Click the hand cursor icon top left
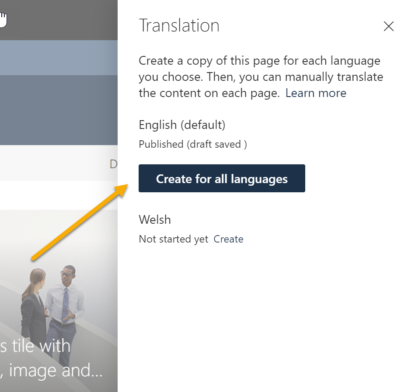Image resolution: width=415 pixels, height=392 pixels. (x=3, y=17)
